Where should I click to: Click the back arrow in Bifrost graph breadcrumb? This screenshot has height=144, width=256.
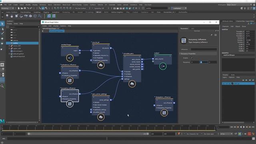43,31
